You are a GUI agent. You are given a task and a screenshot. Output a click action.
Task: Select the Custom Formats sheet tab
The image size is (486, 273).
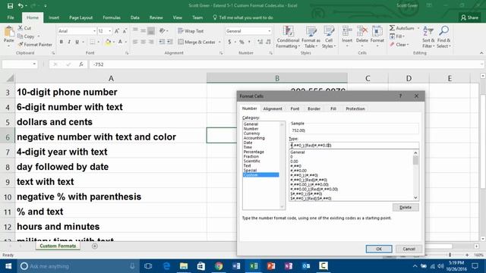point(58,246)
